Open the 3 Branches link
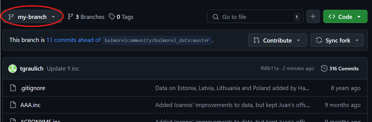 pos(86,17)
